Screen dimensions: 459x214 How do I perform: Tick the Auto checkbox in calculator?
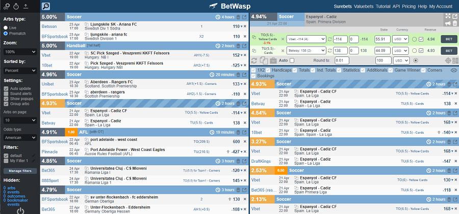(292, 60)
